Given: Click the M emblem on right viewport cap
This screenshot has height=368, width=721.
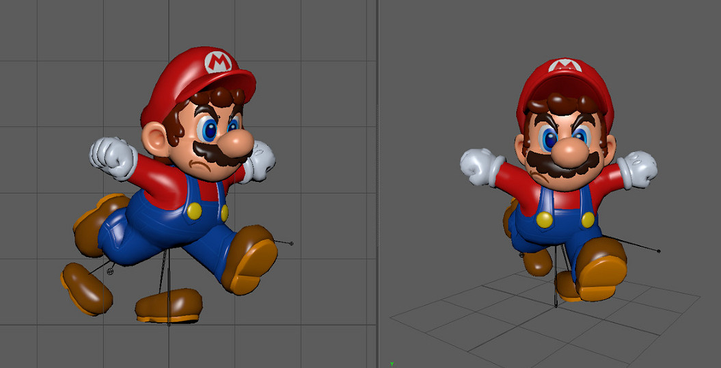Looking at the screenshot, I should tap(565, 66).
